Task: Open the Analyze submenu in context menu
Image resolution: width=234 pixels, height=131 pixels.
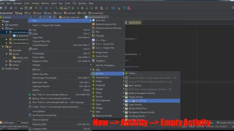Action: (60, 65)
